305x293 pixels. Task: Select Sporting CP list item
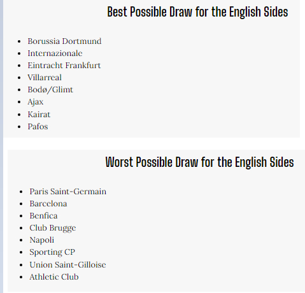pyautogui.click(x=52, y=252)
